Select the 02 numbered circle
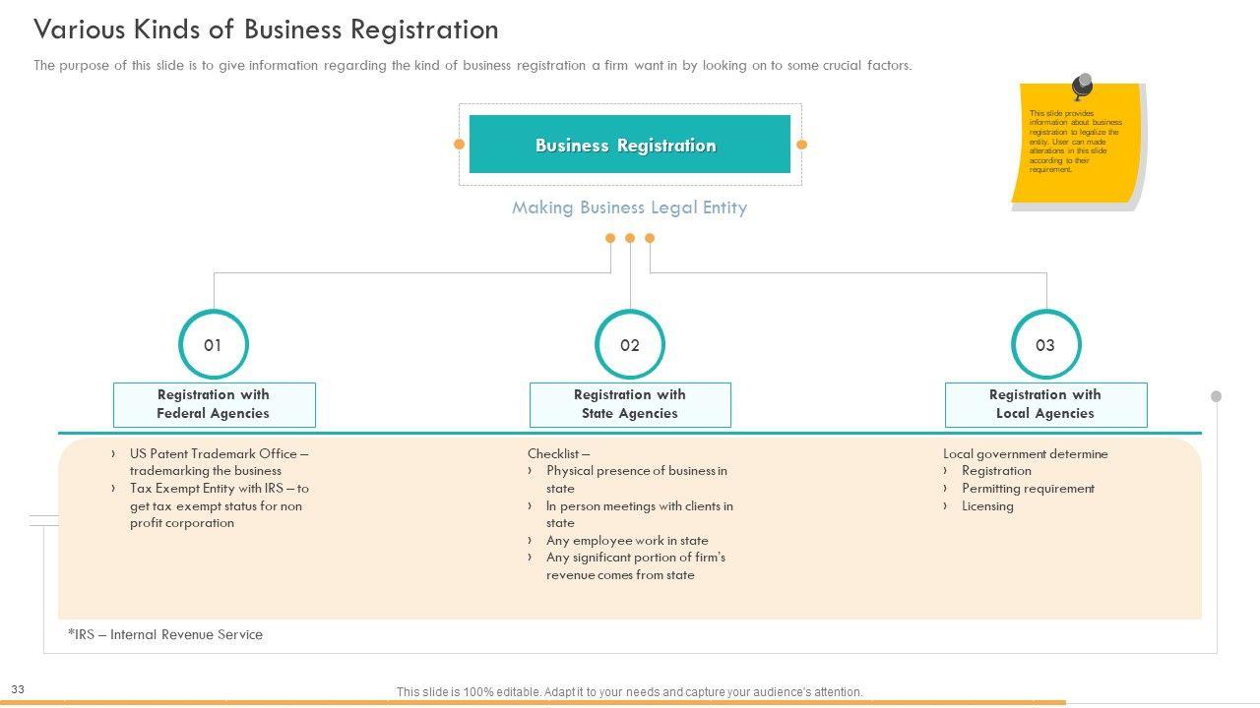The width and height of the screenshot is (1260, 708). (630, 345)
